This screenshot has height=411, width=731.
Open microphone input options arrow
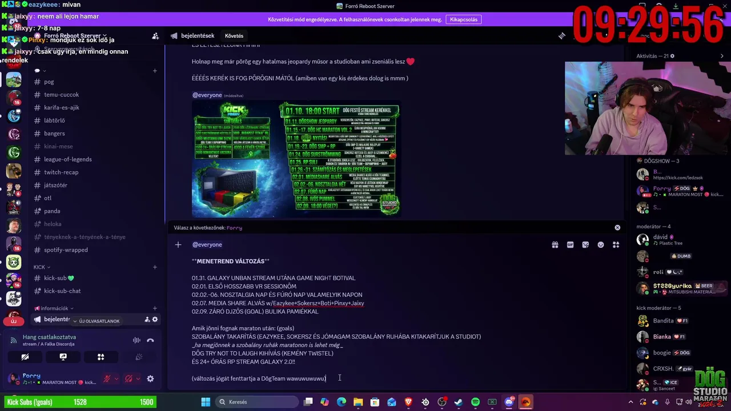pyautogui.click(x=116, y=378)
